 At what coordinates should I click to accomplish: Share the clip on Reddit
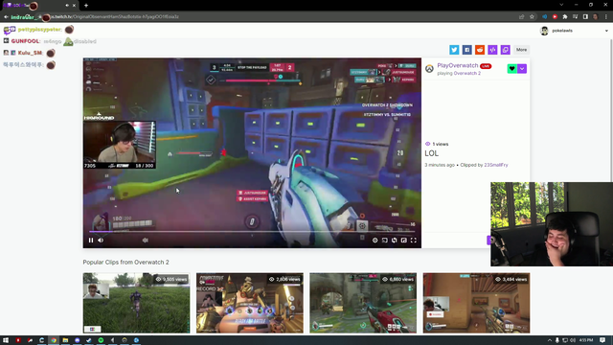480,50
